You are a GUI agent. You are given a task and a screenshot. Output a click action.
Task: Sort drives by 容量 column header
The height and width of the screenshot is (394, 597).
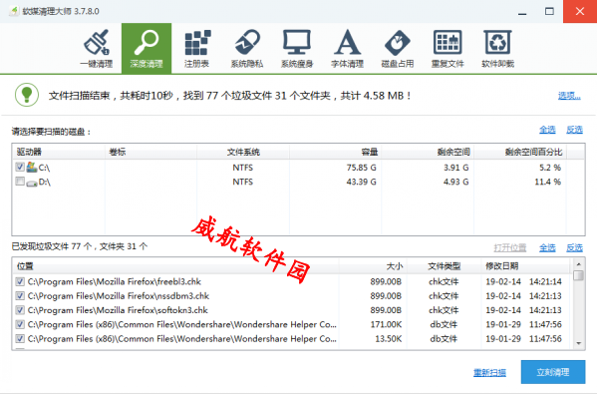(336, 152)
